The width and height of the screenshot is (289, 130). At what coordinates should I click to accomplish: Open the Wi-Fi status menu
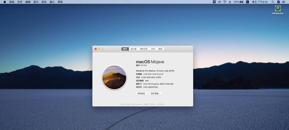[x=224, y=2]
